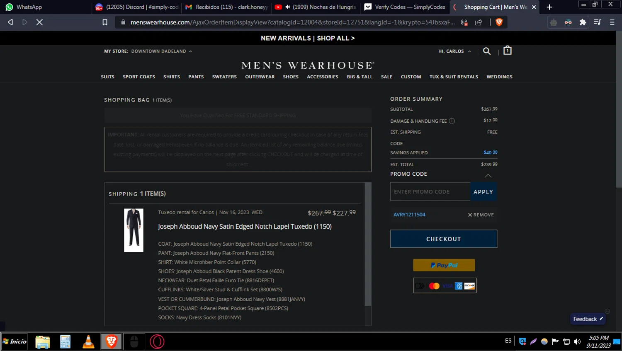Expand the Hi, Carlos account menu

click(454, 51)
